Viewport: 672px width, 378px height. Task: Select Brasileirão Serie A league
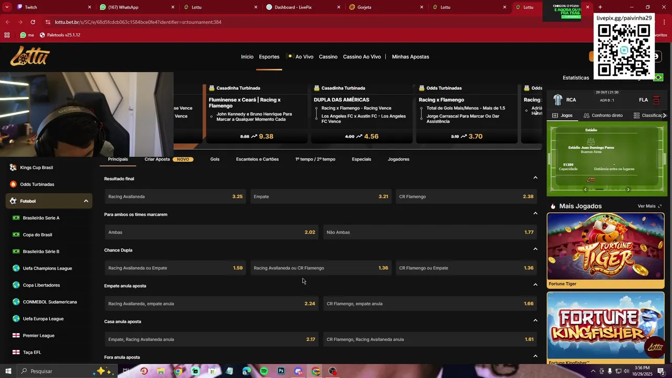tap(41, 218)
